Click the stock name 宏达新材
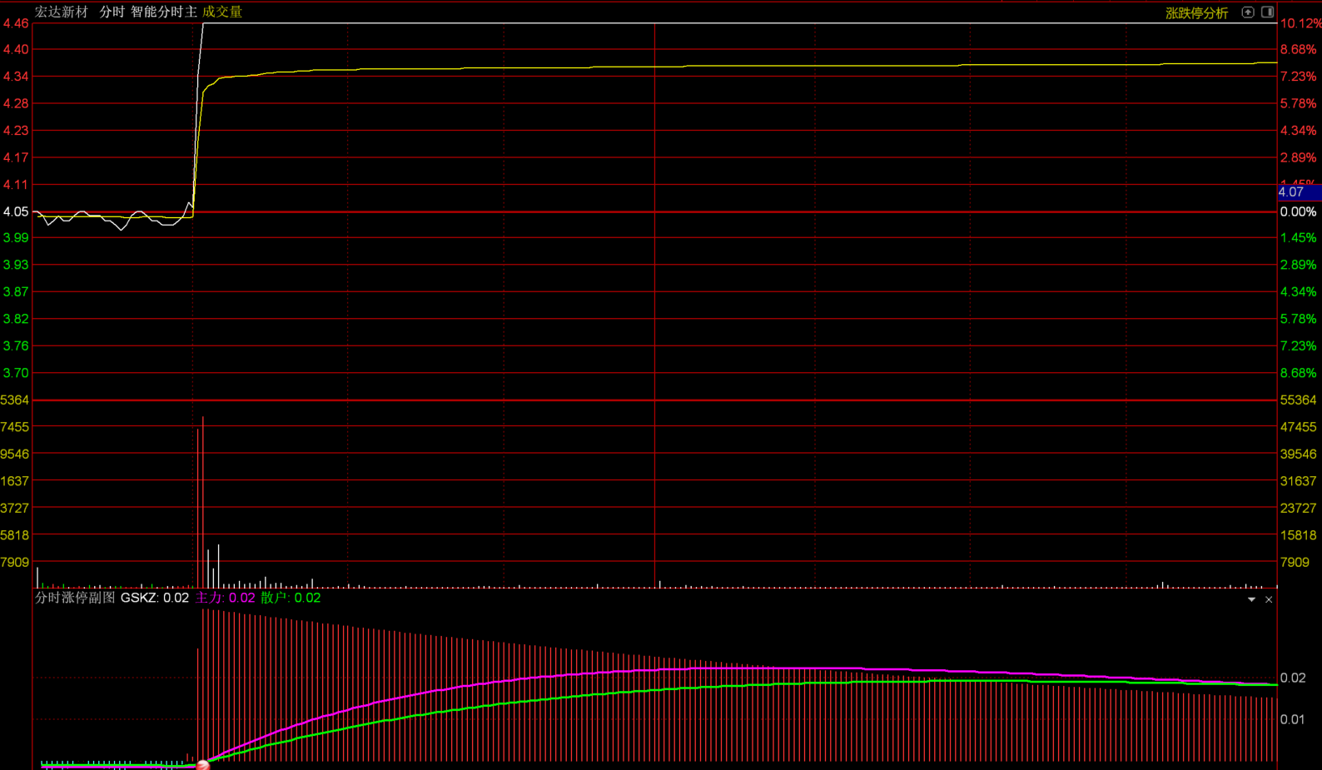This screenshot has width=1322, height=770. [61, 12]
